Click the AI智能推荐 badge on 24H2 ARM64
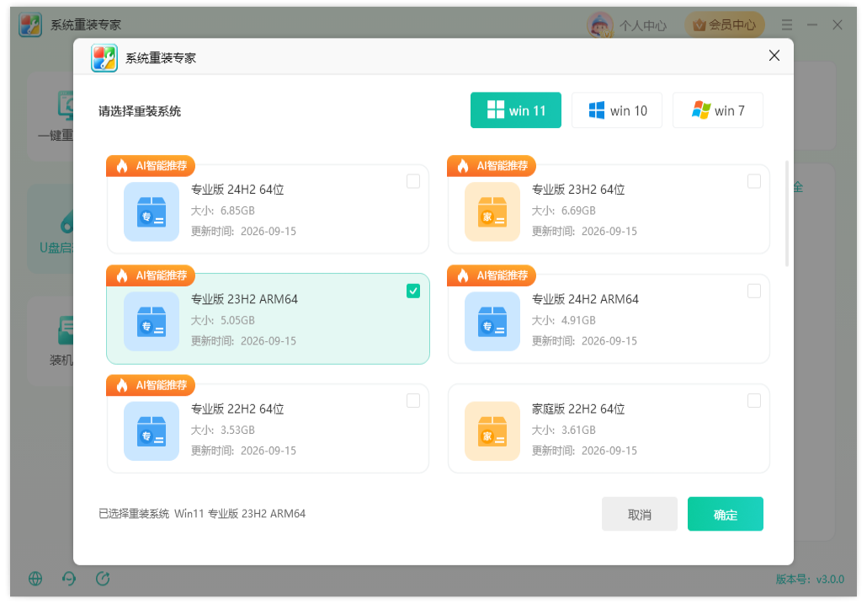 point(491,275)
